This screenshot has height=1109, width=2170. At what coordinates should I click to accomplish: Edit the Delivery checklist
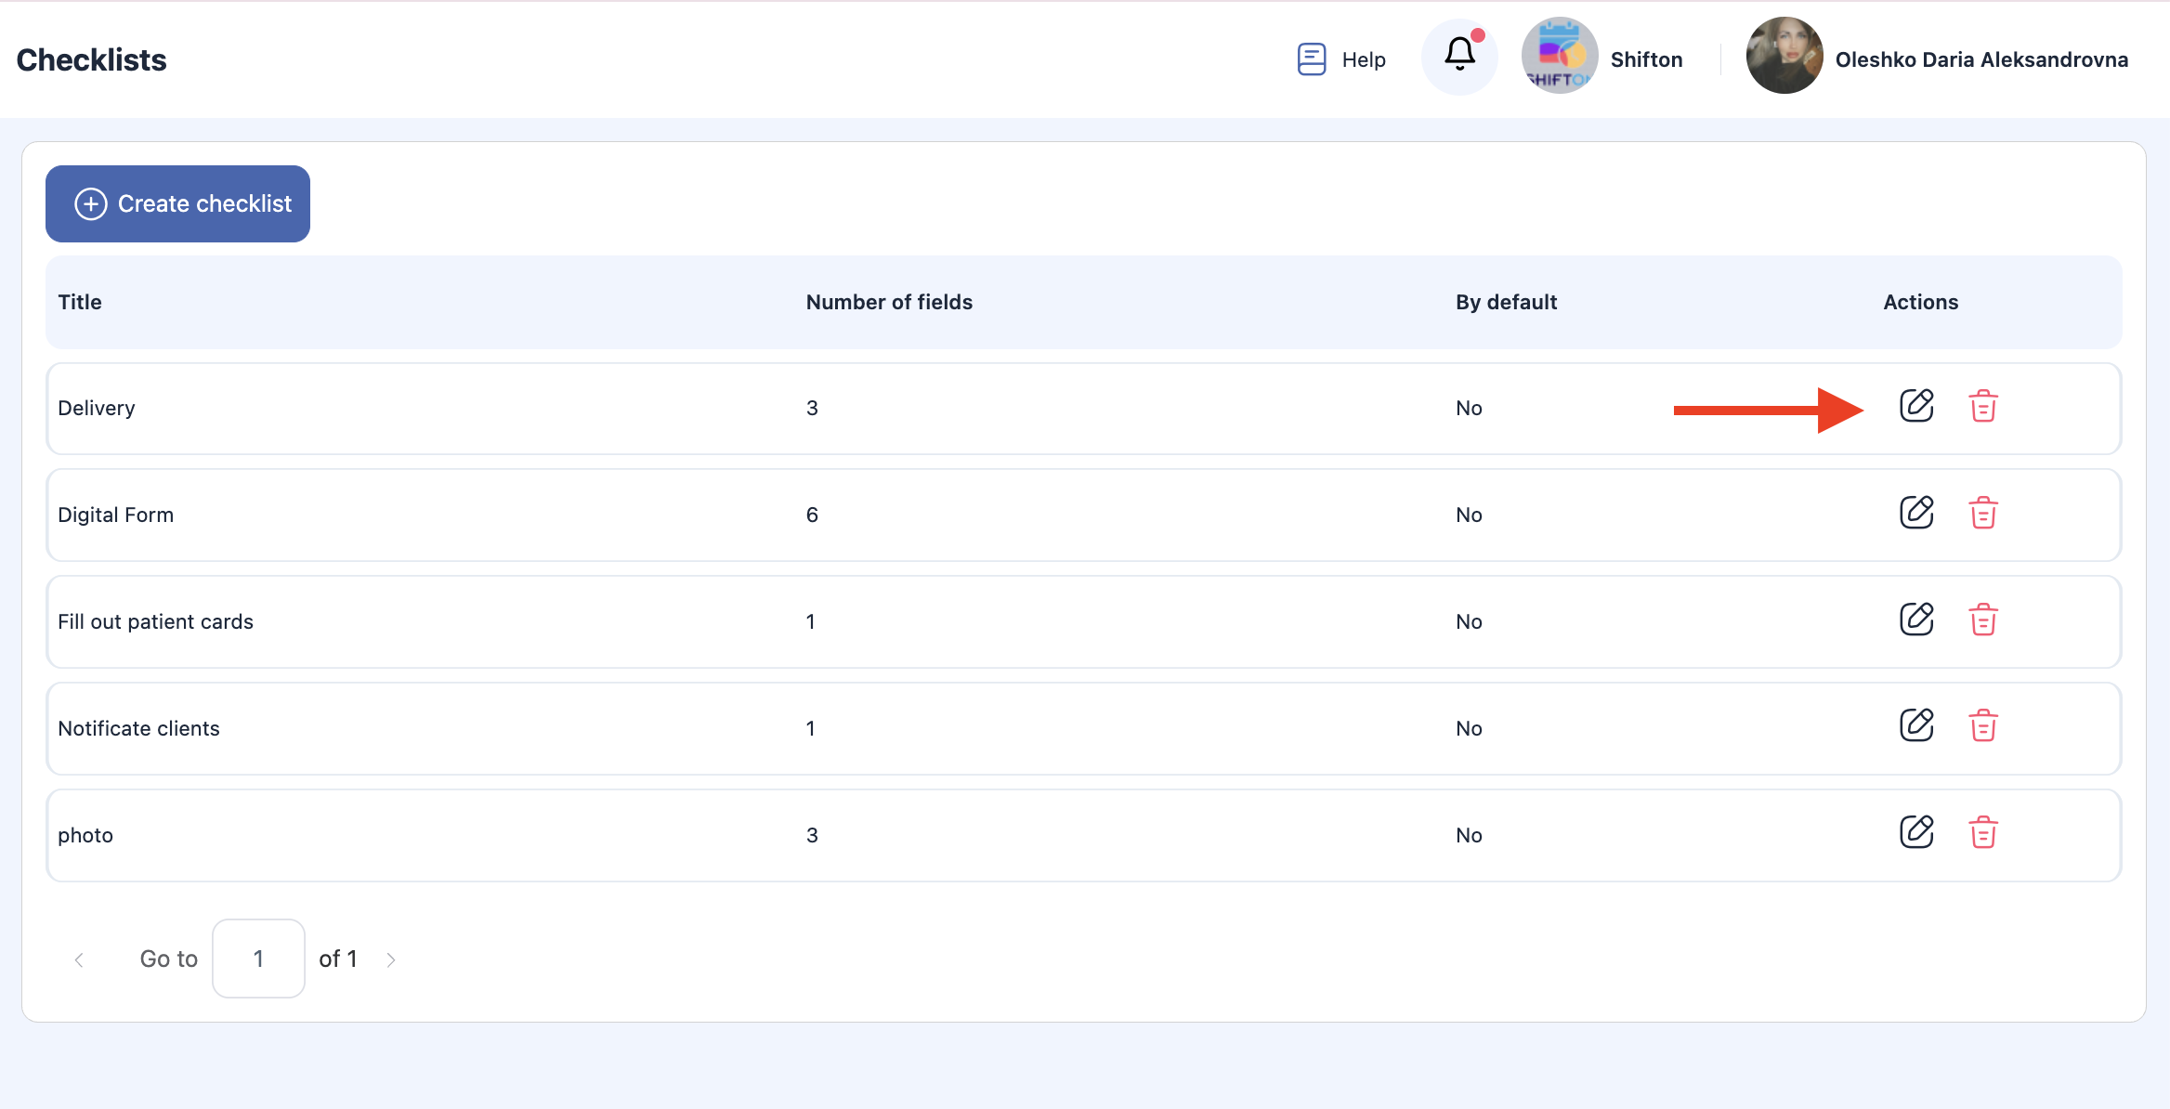[1916, 406]
